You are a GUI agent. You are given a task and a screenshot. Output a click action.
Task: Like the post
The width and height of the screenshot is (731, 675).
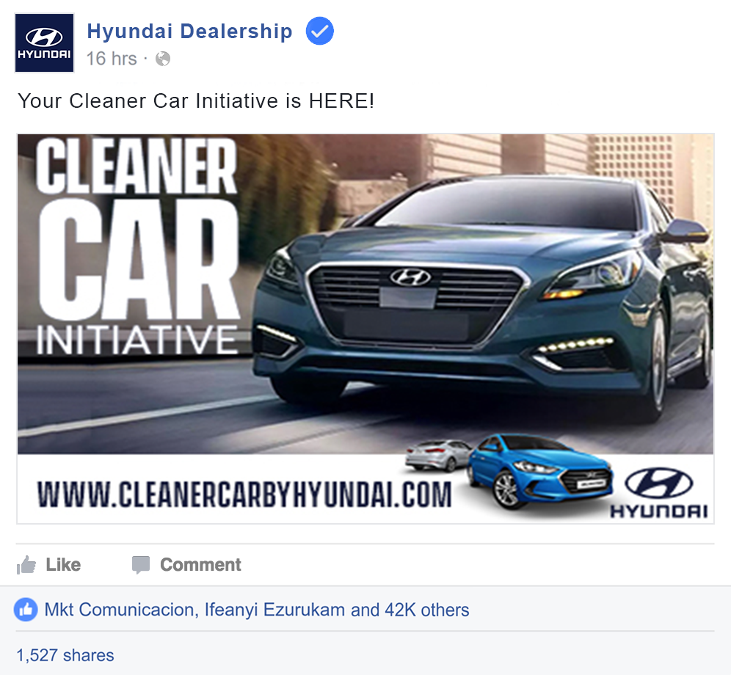click(x=49, y=565)
